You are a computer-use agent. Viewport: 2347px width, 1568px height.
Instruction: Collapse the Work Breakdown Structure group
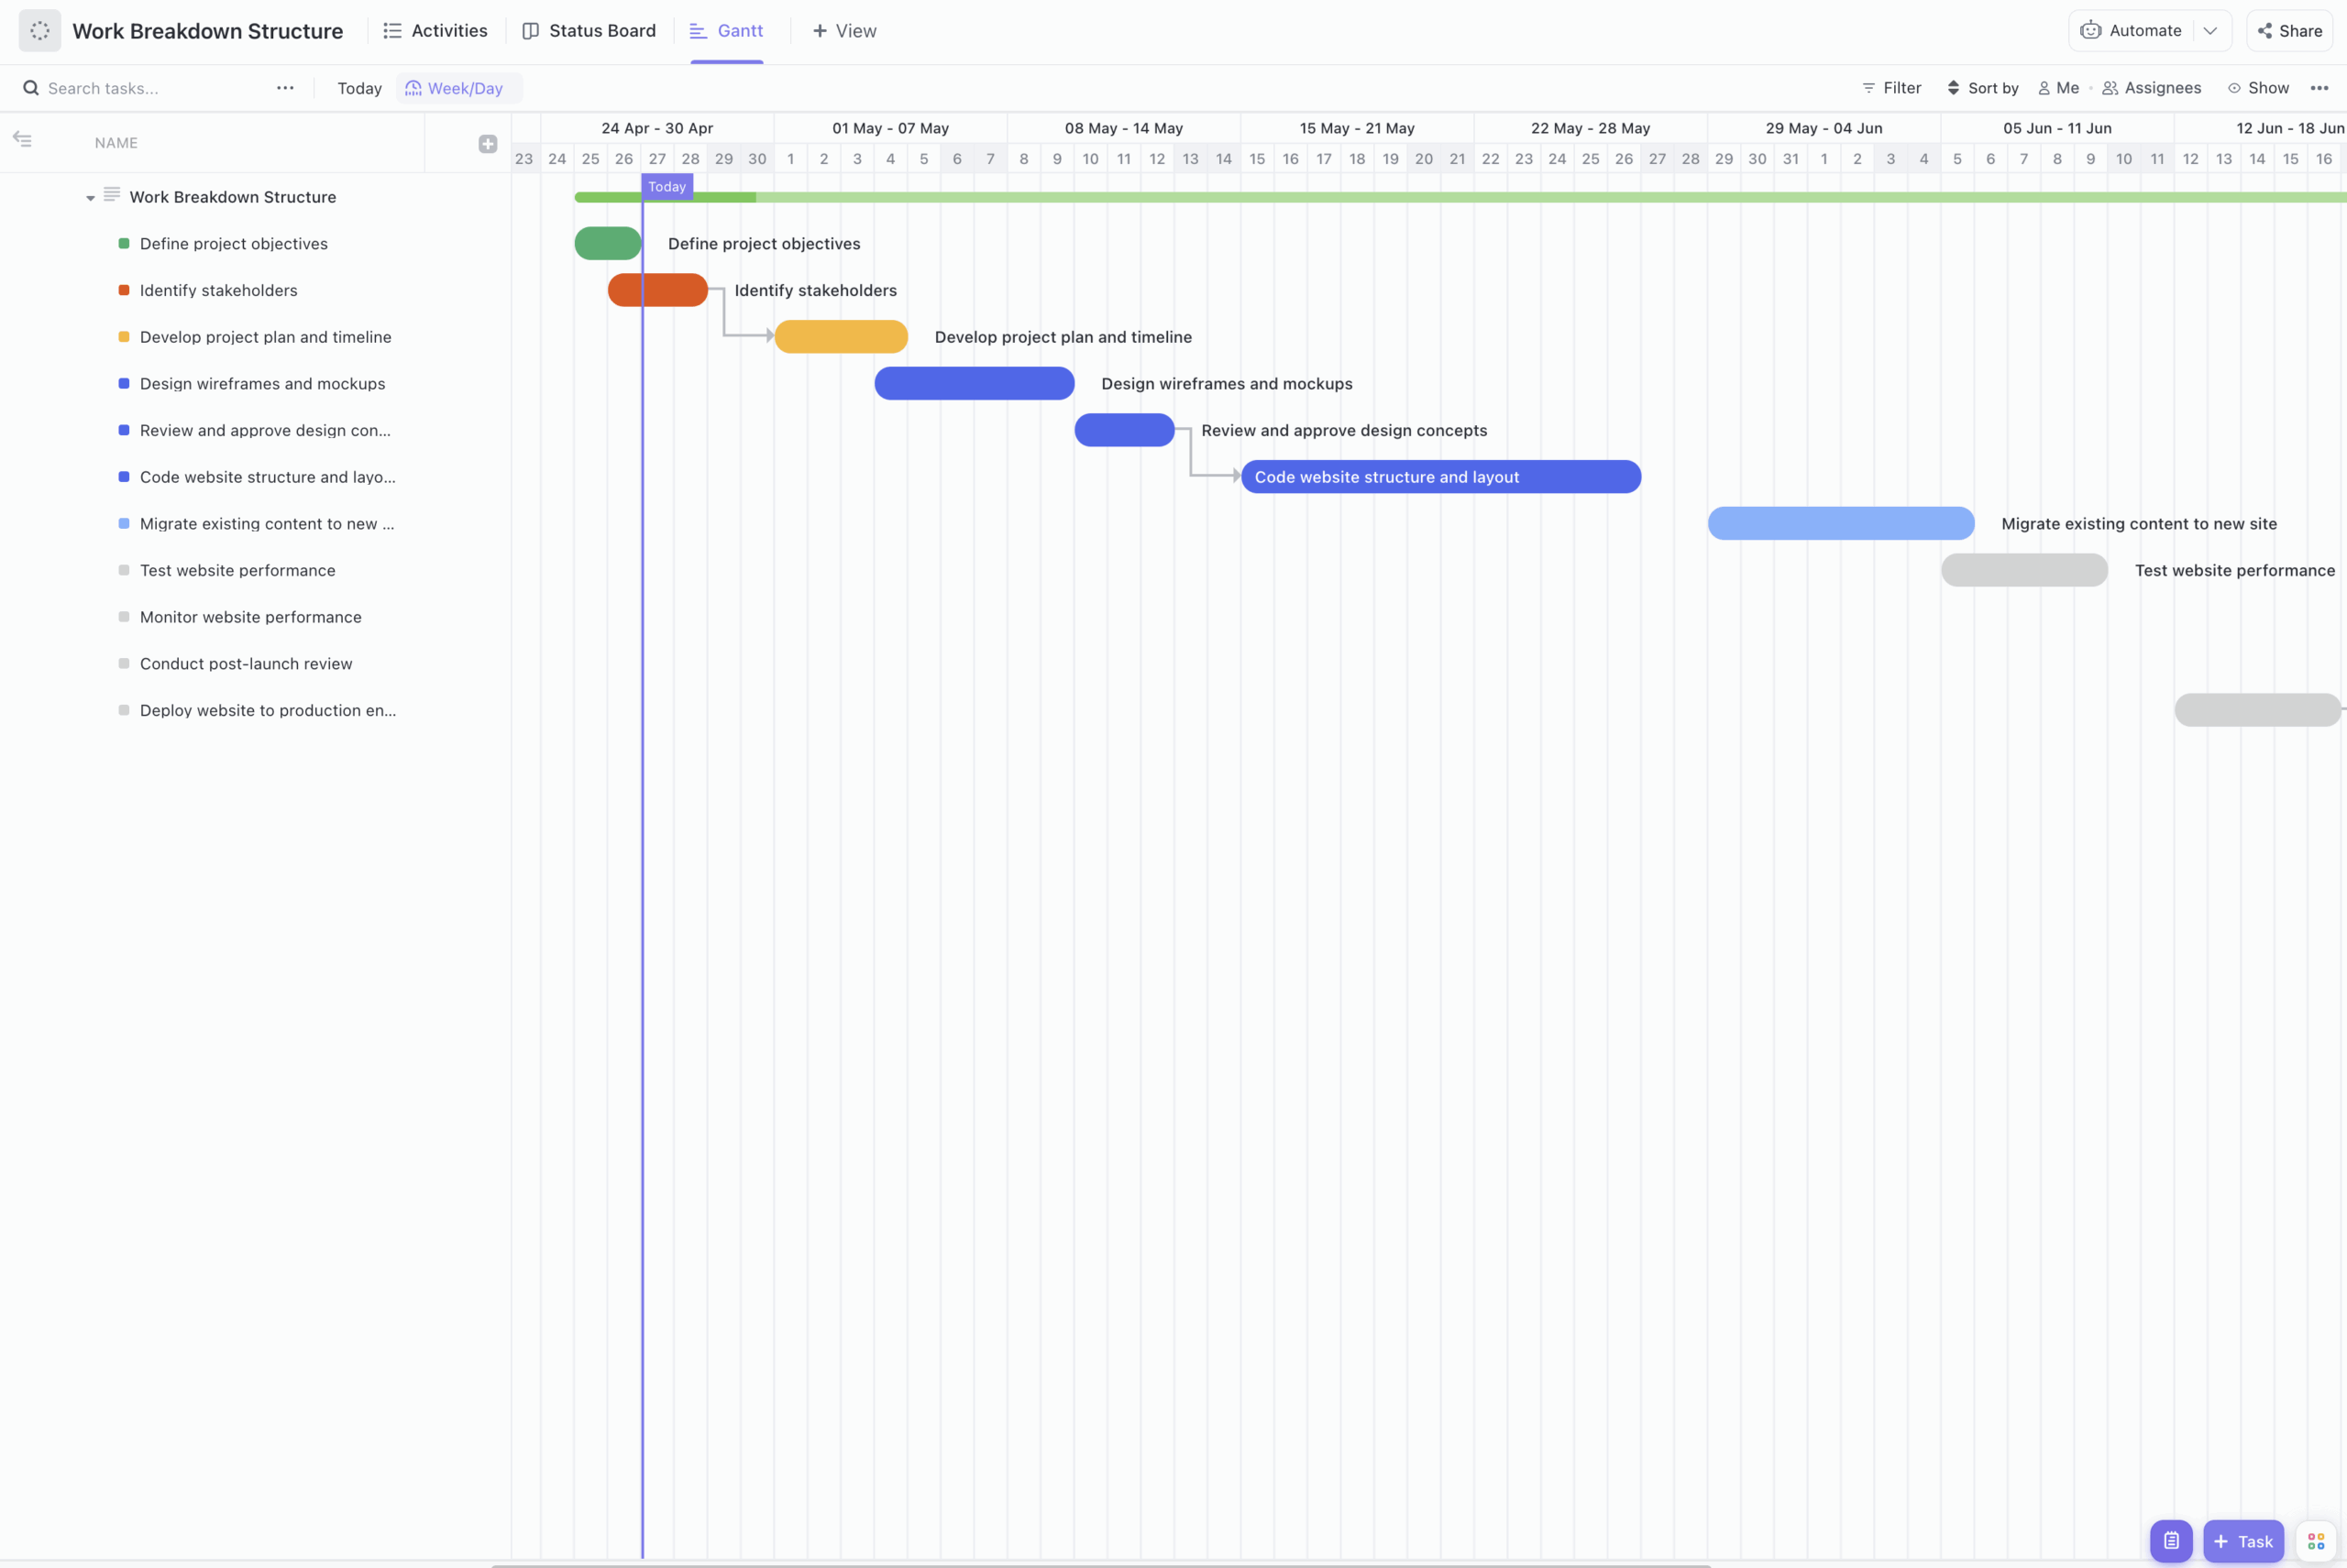pos(90,197)
